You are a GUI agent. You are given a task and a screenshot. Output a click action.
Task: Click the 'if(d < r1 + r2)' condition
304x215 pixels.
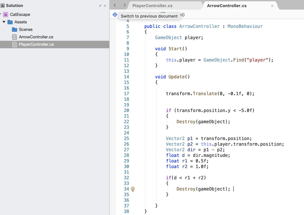pyautogui.click(x=186, y=178)
